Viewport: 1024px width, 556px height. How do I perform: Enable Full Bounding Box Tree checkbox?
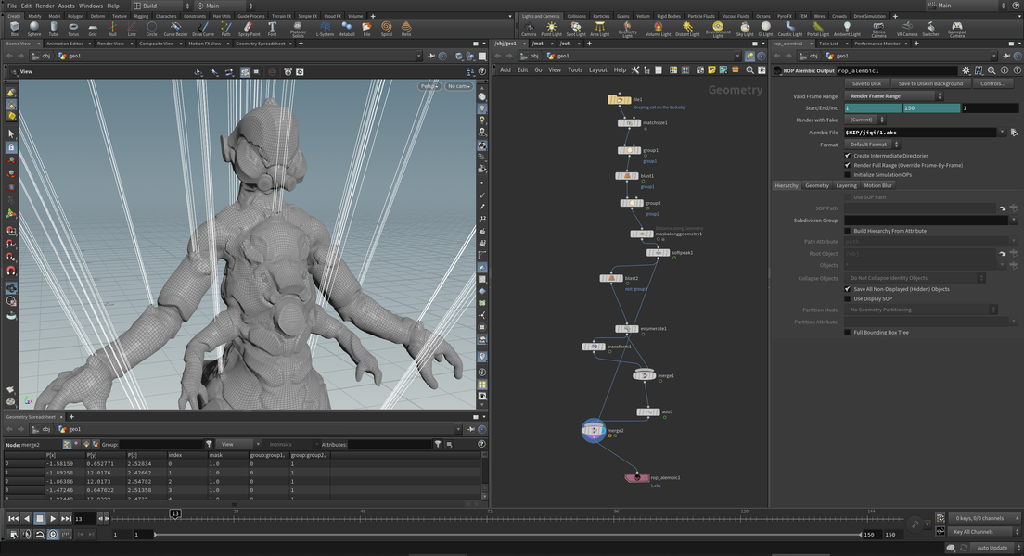(848, 332)
